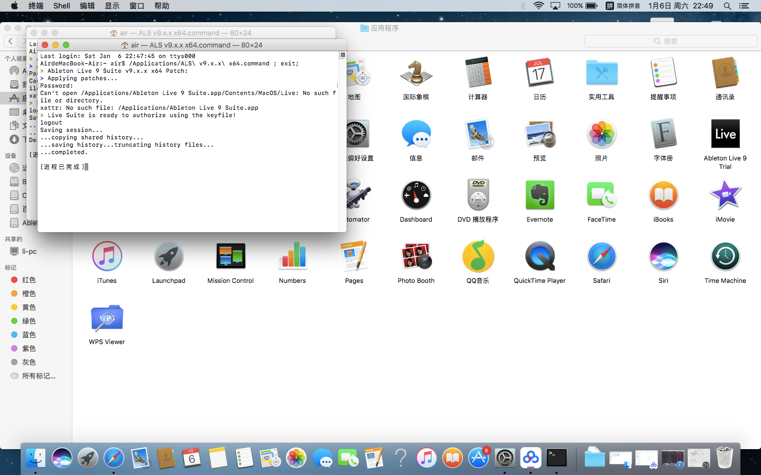
Task: Select the Photo Booth app icon
Action: click(x=416, y=257)
